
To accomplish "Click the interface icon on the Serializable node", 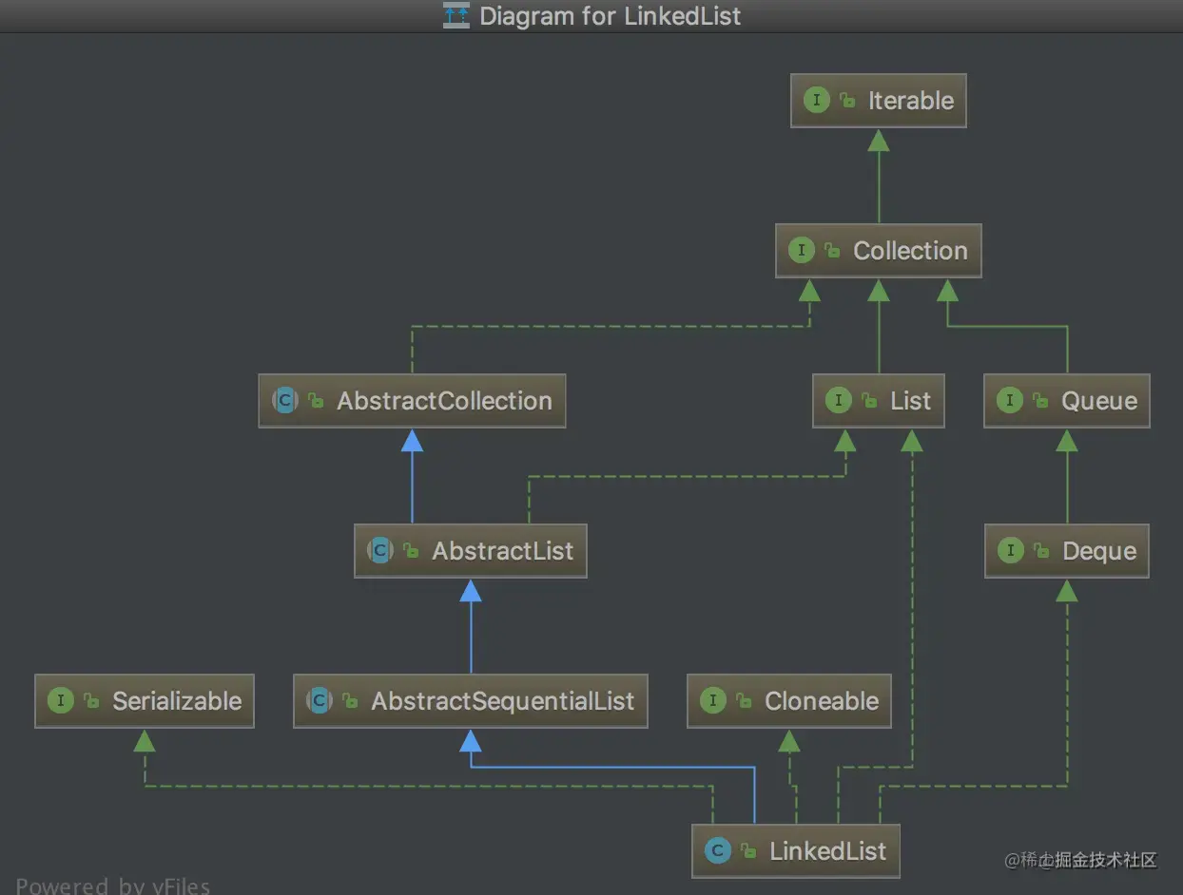I will pos(61,700).
